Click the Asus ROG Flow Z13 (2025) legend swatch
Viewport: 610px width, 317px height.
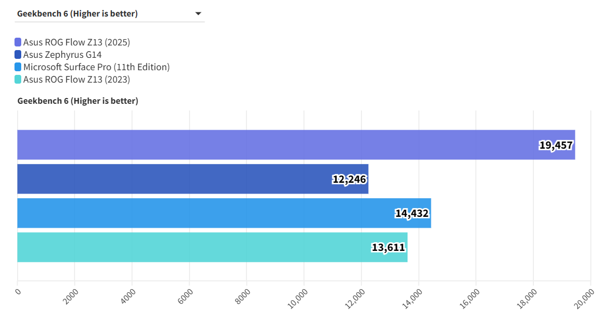point(18,42)
